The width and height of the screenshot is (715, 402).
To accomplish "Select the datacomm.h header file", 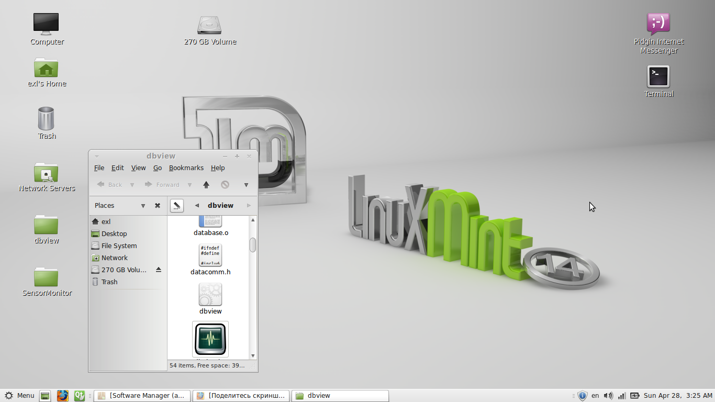I will pyautogui.click(x=210, y=260).
